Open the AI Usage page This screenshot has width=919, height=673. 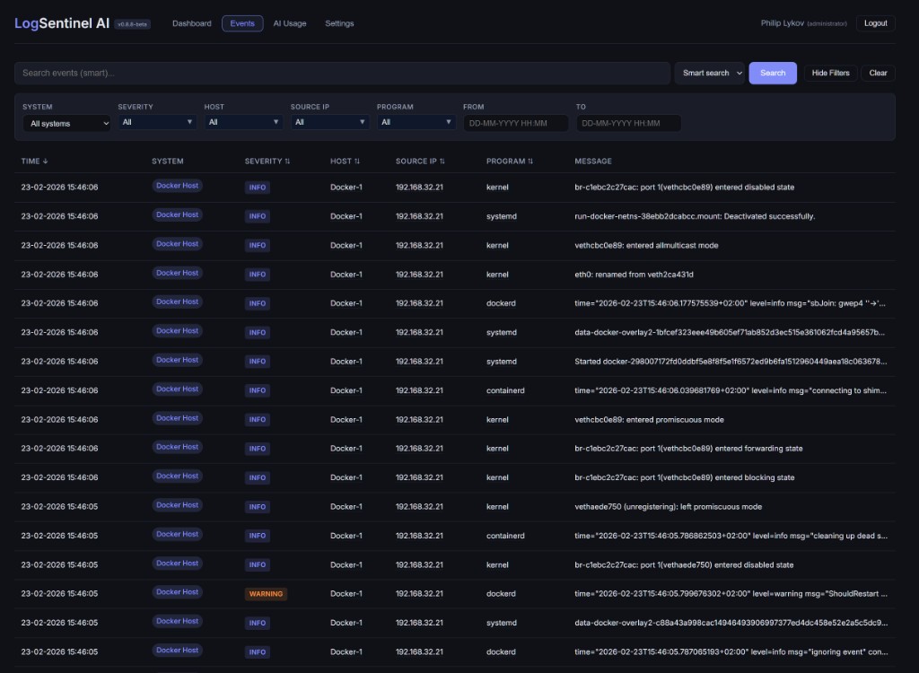(x=289, y=23)
